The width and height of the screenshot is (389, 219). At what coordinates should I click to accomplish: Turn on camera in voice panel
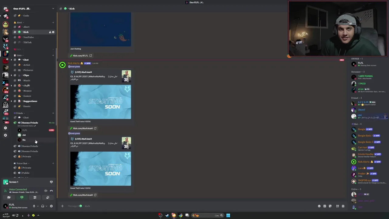click(9, 197)
